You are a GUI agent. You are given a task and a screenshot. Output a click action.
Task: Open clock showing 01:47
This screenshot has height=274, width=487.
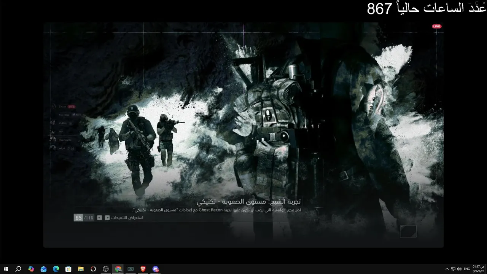[x=479, y=269]
